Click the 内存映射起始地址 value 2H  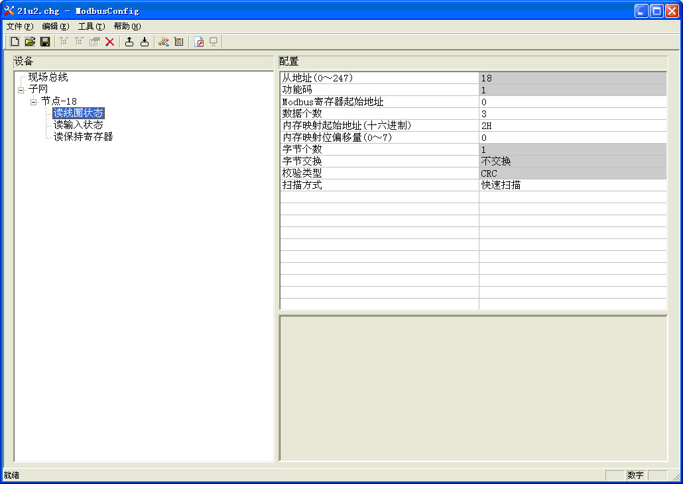[x=572, y=126]
